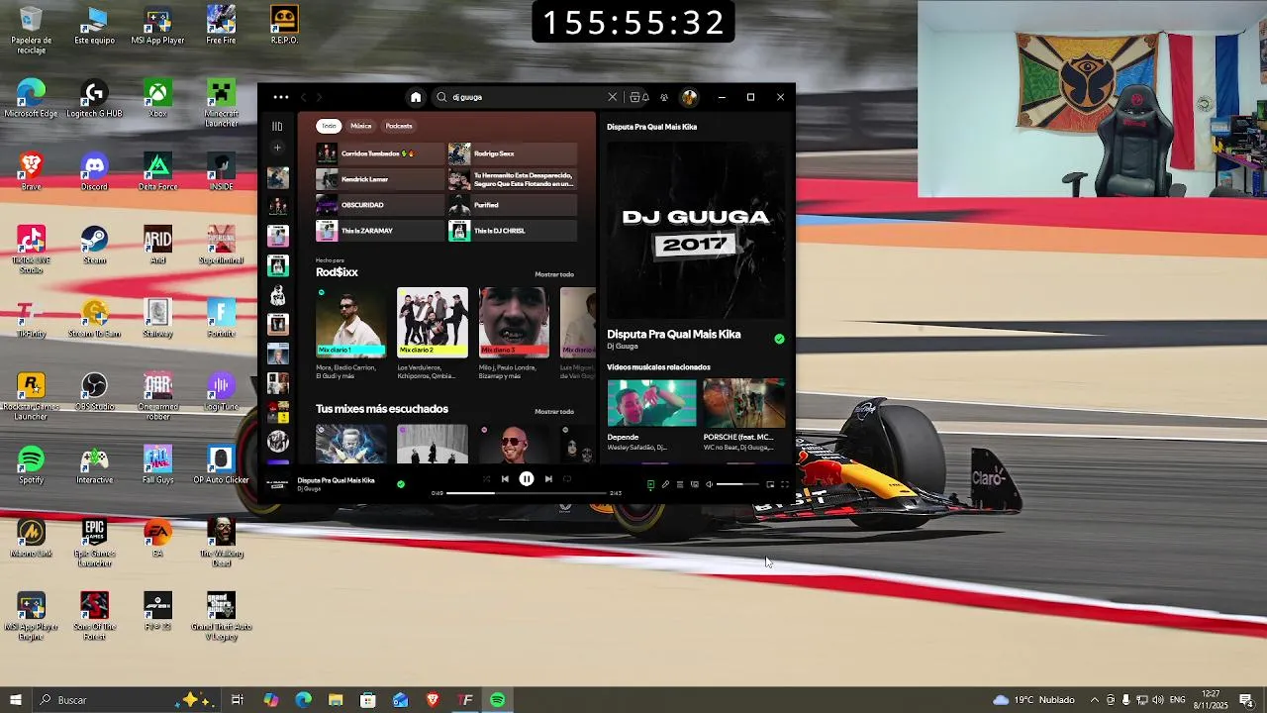Show all 'Hecho para Rod$ixx' mixes
1267x713 pixels.
pos(554,274)
